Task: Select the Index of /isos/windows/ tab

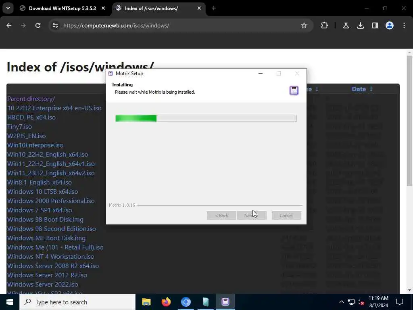Action: coord(152,8)
